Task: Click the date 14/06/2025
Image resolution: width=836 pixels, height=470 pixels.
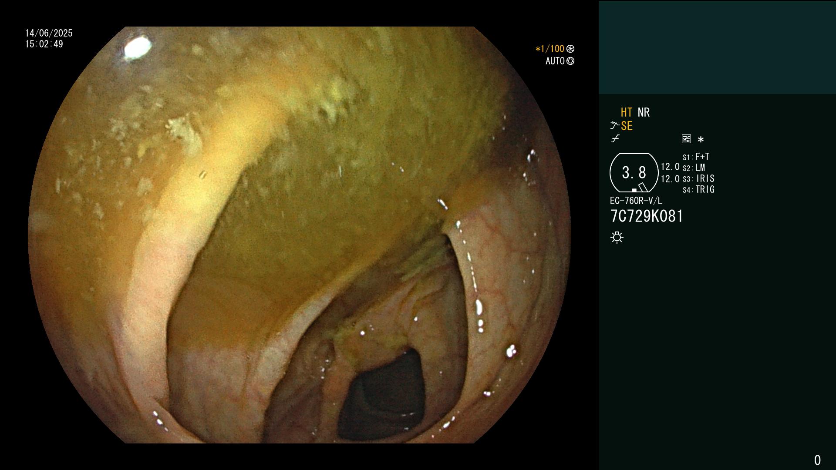Action: [x=49, y=33]
